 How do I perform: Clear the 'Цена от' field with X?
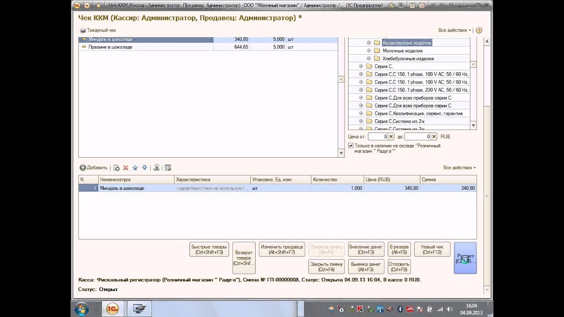coord(391,137)
